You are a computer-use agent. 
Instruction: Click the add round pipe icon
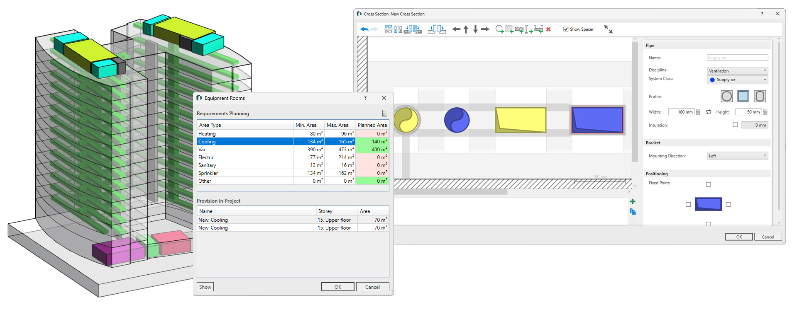pyautogui.click(x=499, y=29)
